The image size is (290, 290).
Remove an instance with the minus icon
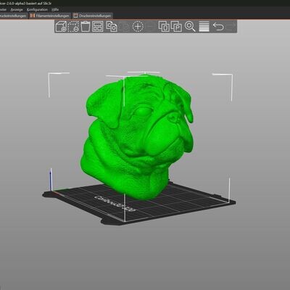151,27
